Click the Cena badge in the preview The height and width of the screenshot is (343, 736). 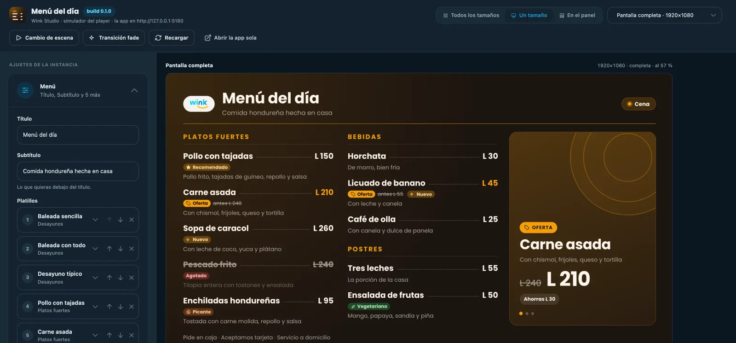638,104
